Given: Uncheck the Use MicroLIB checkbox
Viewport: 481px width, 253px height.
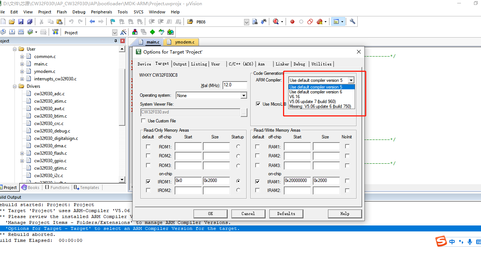Looking at the screenshot, I should coord(258,104).
